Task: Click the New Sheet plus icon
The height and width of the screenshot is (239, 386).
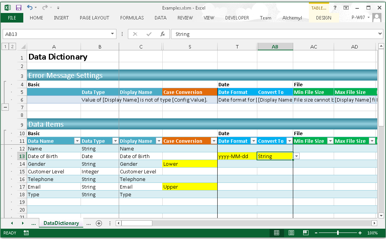Action: [99, 223]
